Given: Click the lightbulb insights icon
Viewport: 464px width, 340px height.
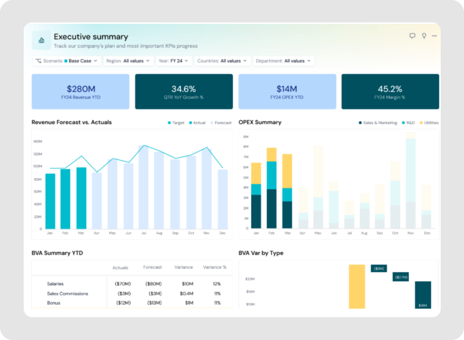Looking at the screenshot, I should [424, 36].
